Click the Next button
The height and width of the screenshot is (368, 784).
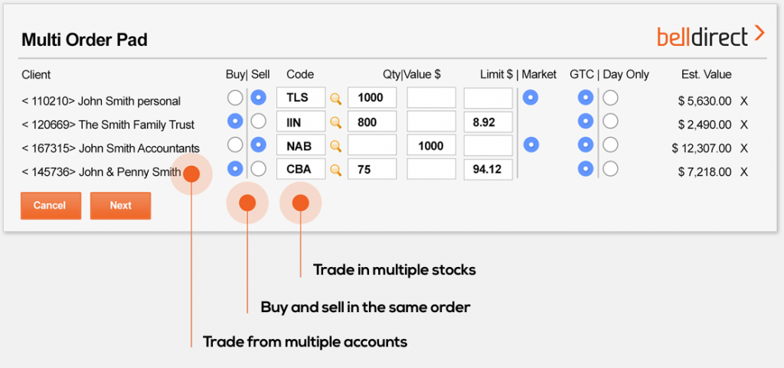[120, 205]
